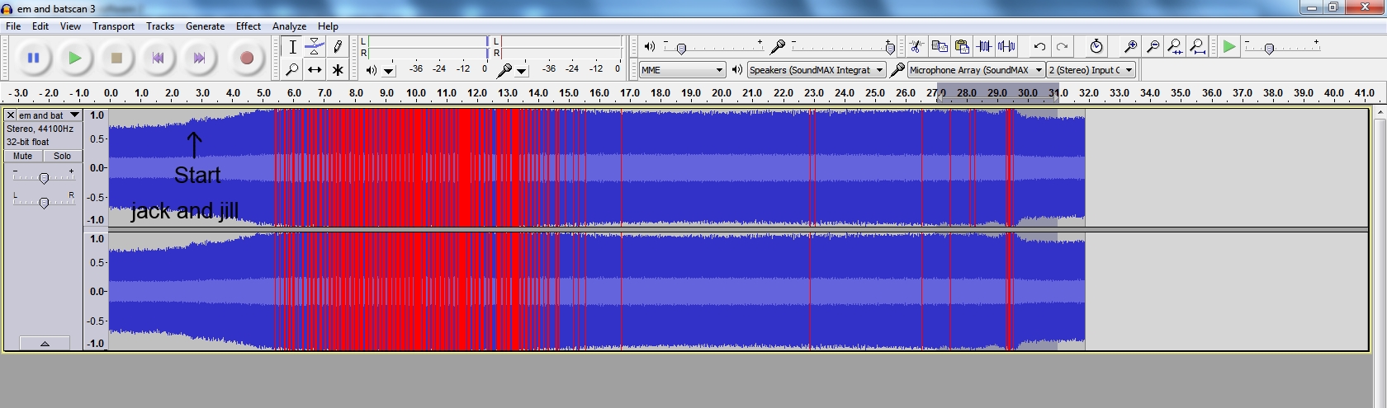Select the Envelope tool
Screen dimensions: 1387x408
[x=315, y=47]
